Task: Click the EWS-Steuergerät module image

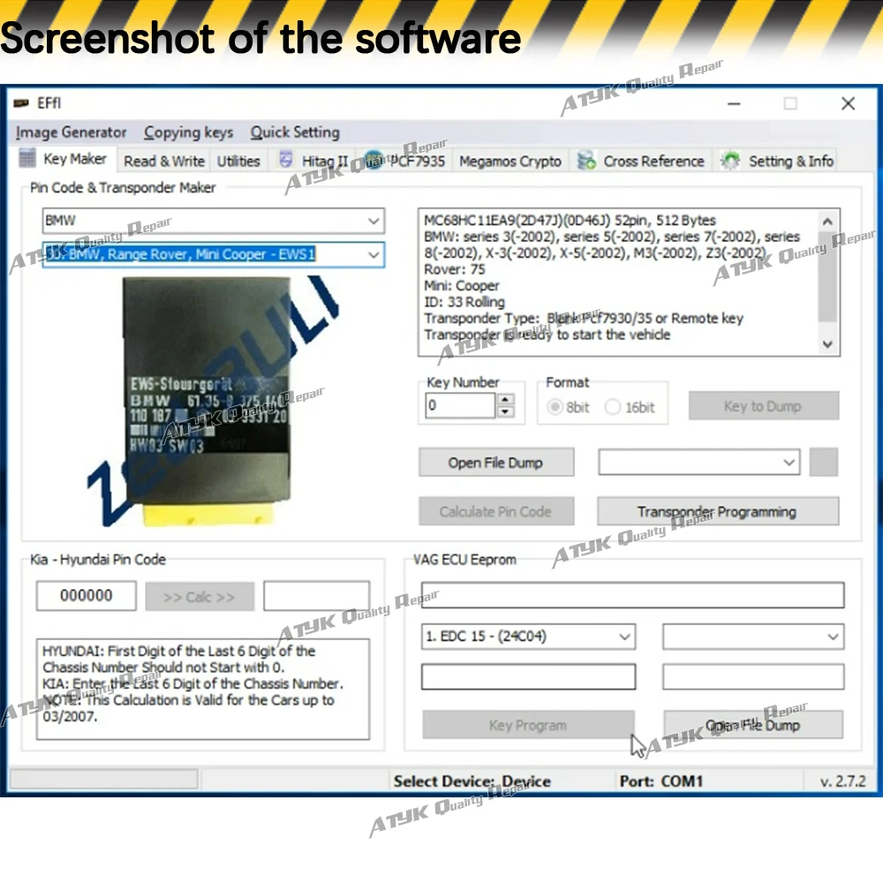Action: pyautogui.click(x=208, y=401)
